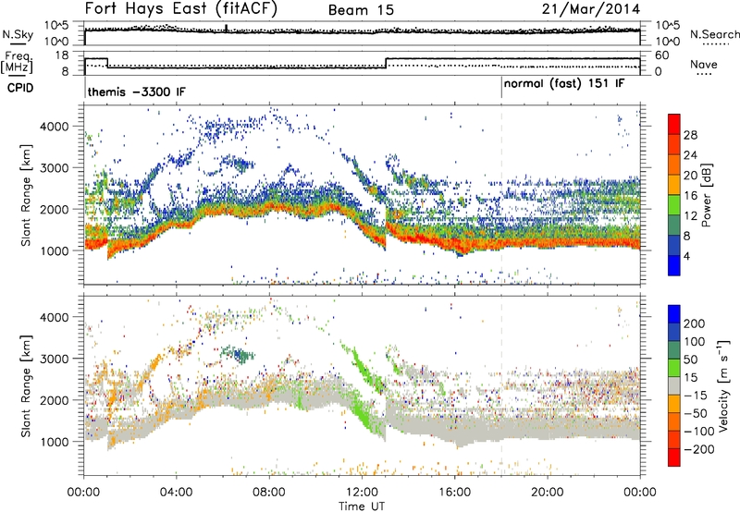The width and height of the screenshot is (740, 512).
Task: Click the dashed 18:00 marker line in power panel
Action: tap(501, 194)
